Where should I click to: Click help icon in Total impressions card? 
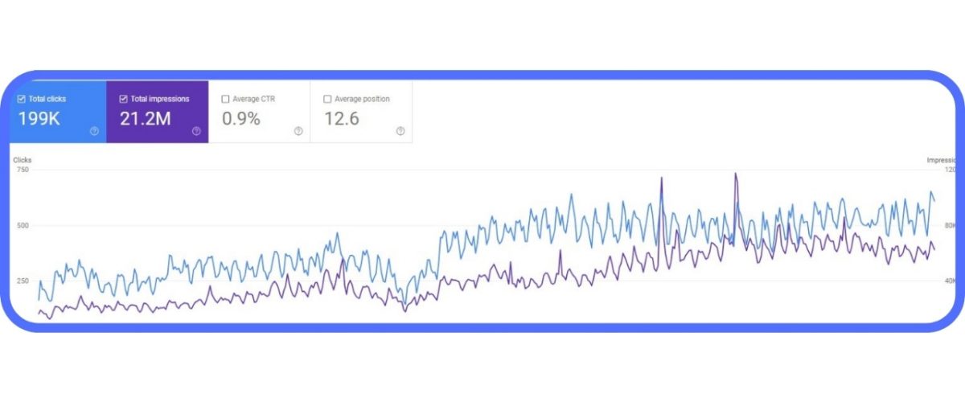[196, 131]
